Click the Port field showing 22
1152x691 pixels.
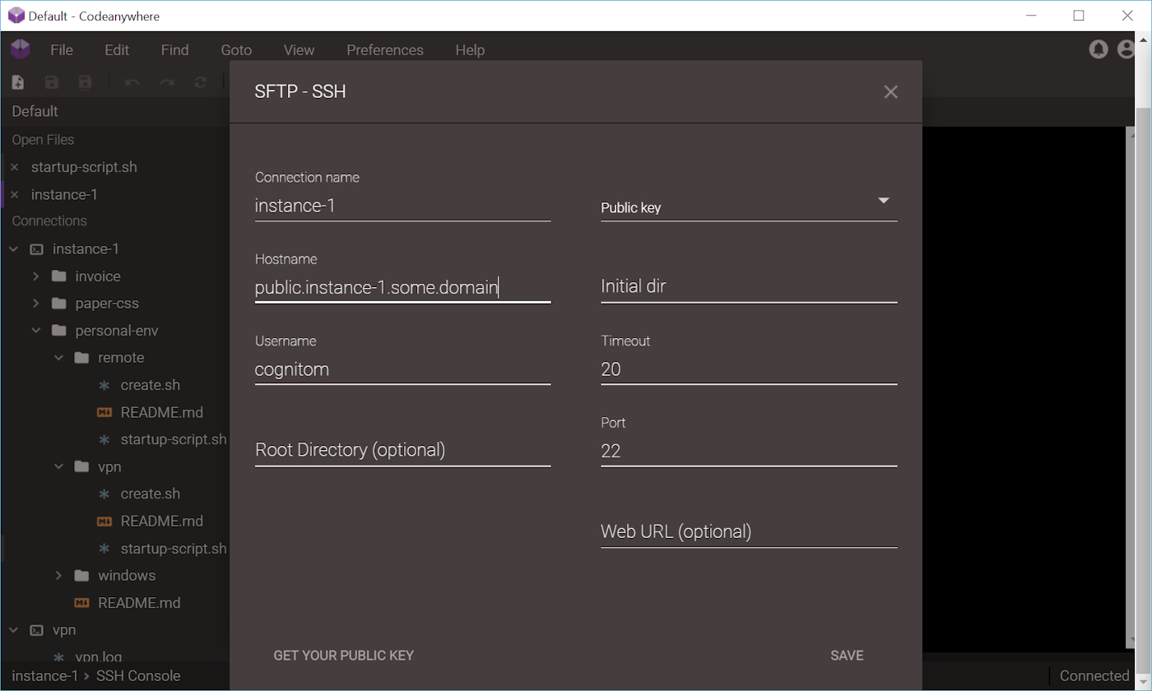[x=749, y=451]
